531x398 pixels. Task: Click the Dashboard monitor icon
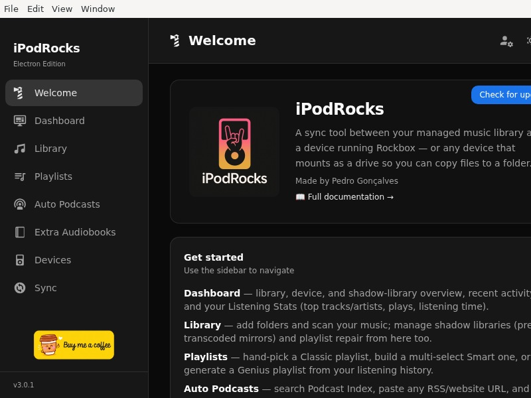(x=20, y=121)
